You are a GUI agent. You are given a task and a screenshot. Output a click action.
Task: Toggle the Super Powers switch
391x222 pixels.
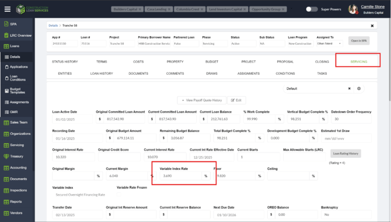click(x=312, y=9)
